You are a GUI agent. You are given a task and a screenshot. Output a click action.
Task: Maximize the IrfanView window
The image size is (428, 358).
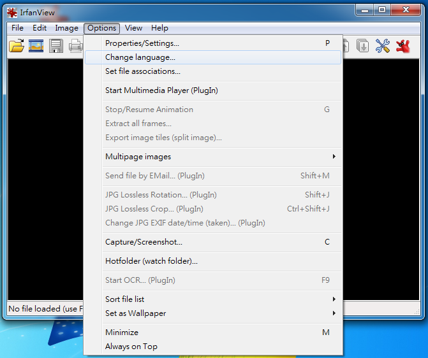(382, 10)
